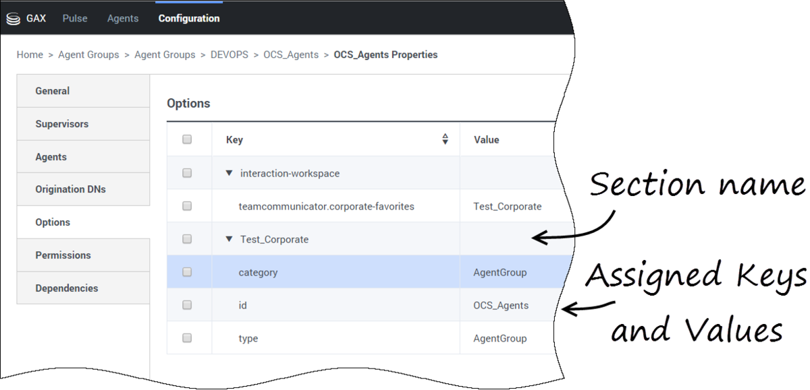Open the Origination DNs tab
The image size is (810, 390).
tap(83, 189)
